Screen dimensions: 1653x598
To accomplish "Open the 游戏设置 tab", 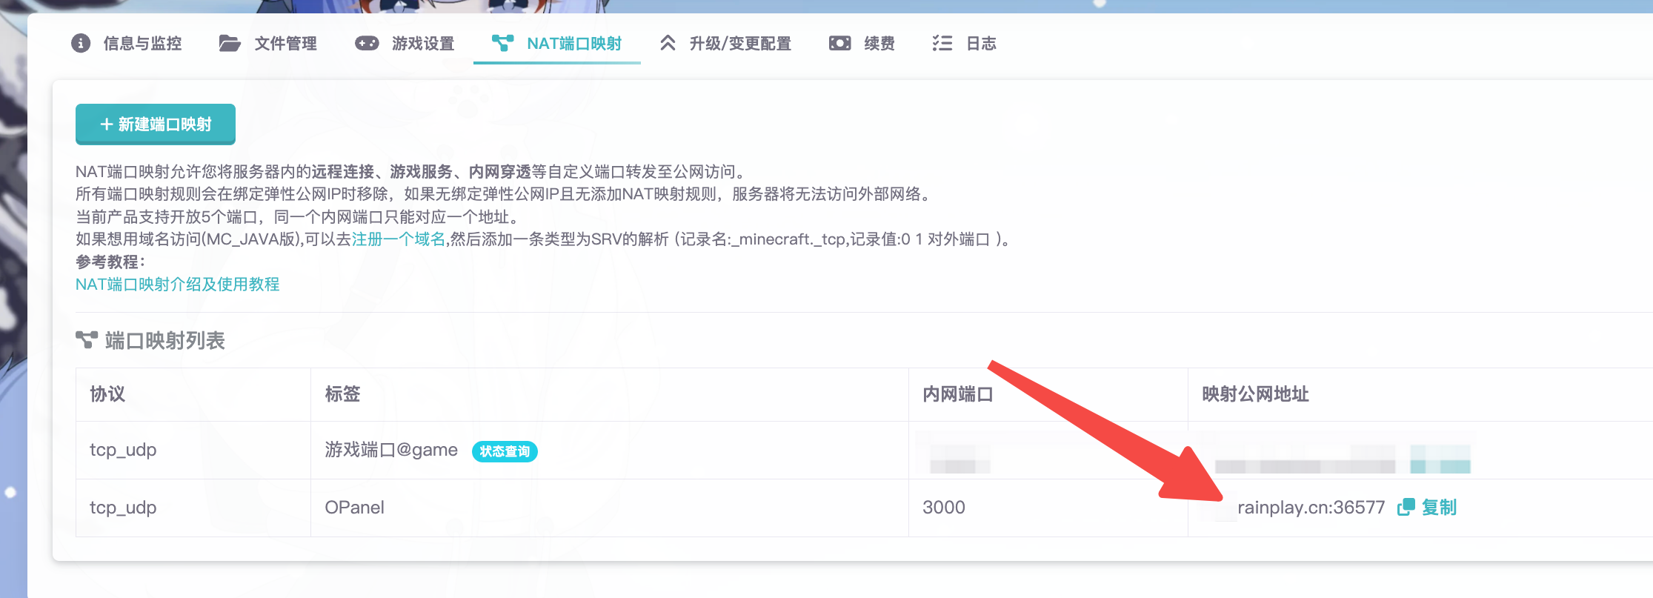I will coord(423,44).
